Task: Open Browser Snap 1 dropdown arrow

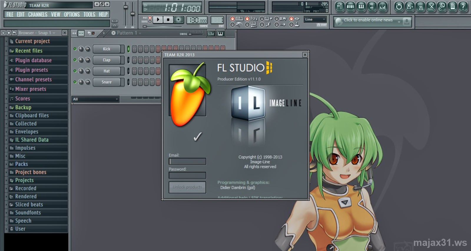Action: (x=54, y=33)
